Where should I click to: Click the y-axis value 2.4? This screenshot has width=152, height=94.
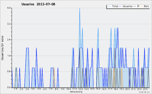coord(9,40)
